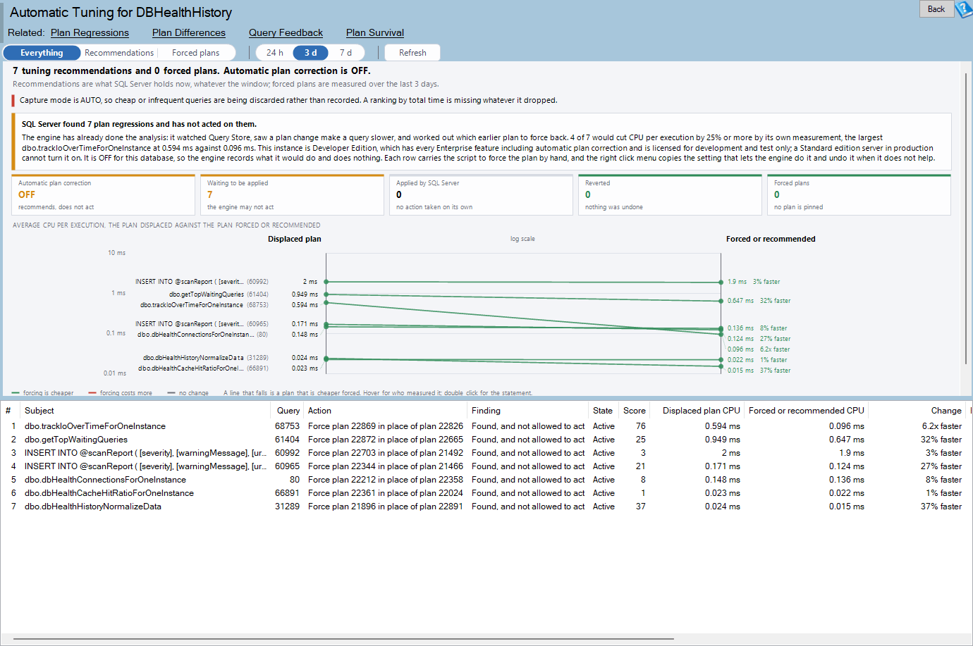Choose the 3 d time window
The image size is (973, 646).
point(311,53)
